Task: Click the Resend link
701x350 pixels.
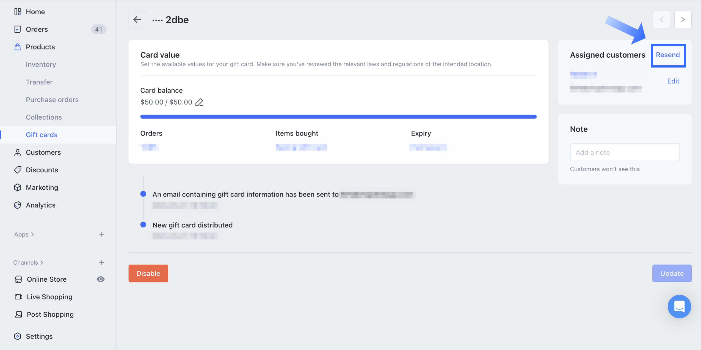Action: click(668, 55)
